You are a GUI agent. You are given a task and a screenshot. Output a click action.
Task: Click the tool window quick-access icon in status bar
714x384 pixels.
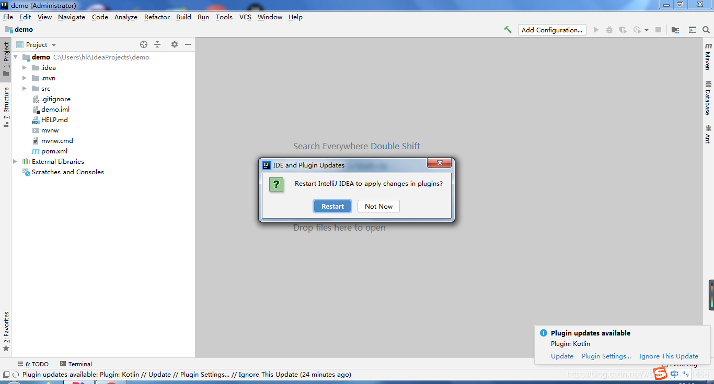(x=6, y=374)
